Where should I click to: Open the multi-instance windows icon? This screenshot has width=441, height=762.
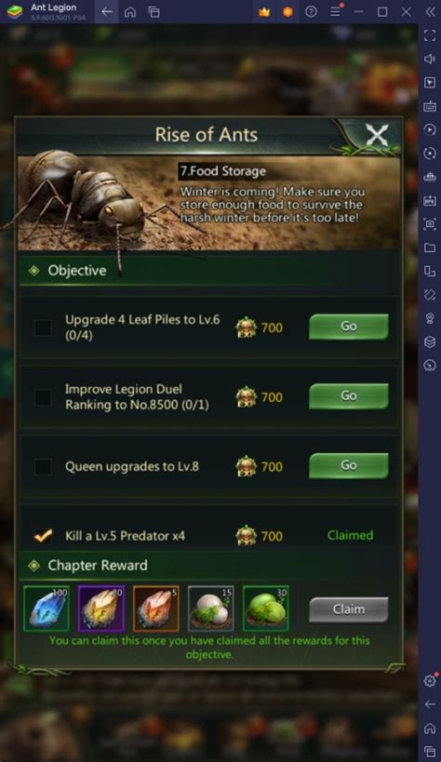tap(154, 12)
